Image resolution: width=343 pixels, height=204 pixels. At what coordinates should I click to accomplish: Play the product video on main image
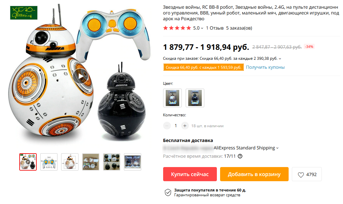click(81, 76)
